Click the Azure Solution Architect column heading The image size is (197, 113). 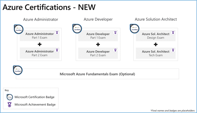click(156, 19)
